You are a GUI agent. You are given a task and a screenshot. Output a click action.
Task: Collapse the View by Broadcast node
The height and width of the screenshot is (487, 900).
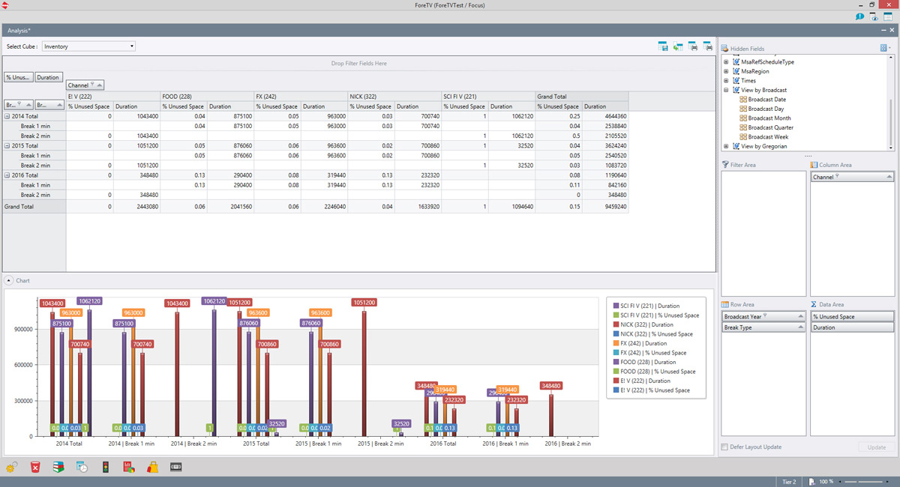[725, 90]
